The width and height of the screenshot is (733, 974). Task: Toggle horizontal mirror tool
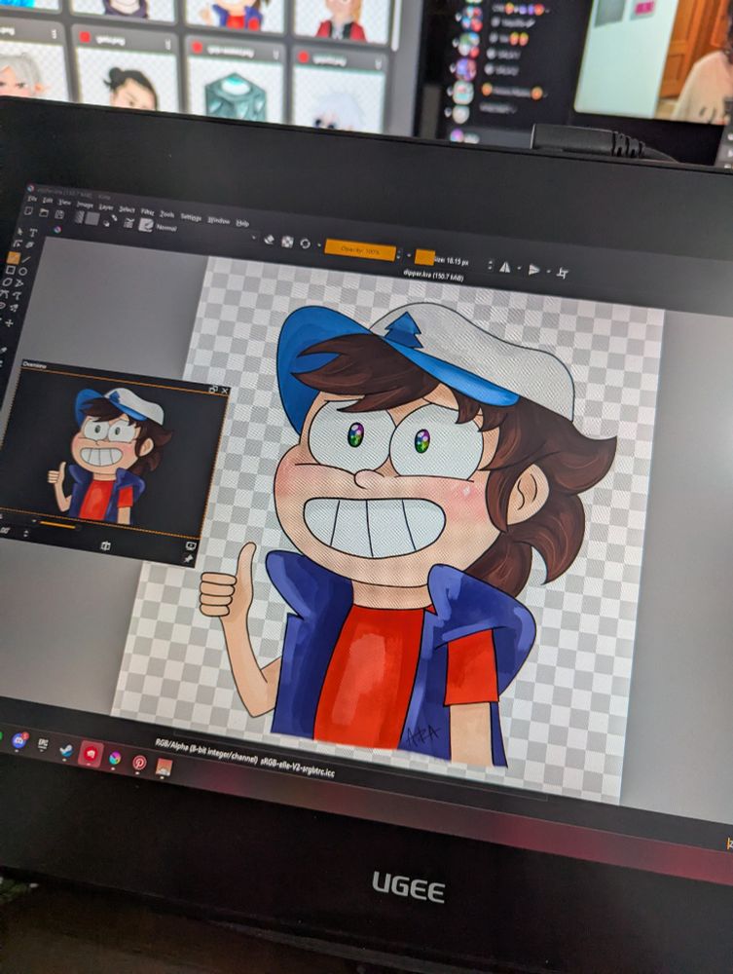coord(505,267)
